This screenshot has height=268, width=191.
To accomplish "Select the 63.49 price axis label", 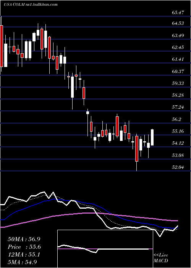I will pos(178,35).
